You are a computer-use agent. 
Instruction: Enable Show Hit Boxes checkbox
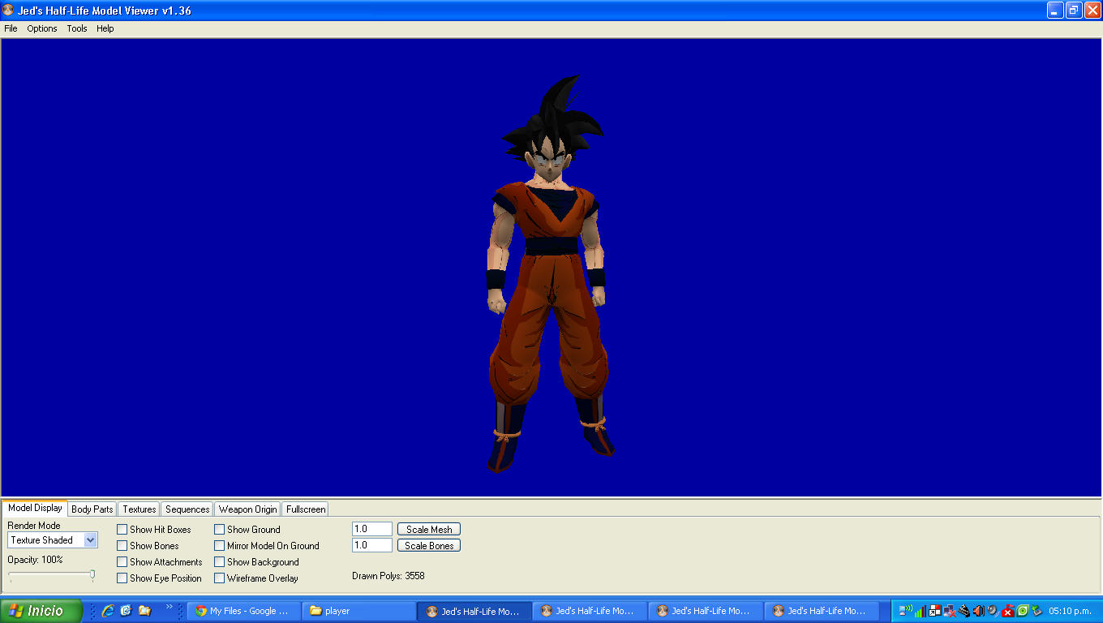point(122,530)
